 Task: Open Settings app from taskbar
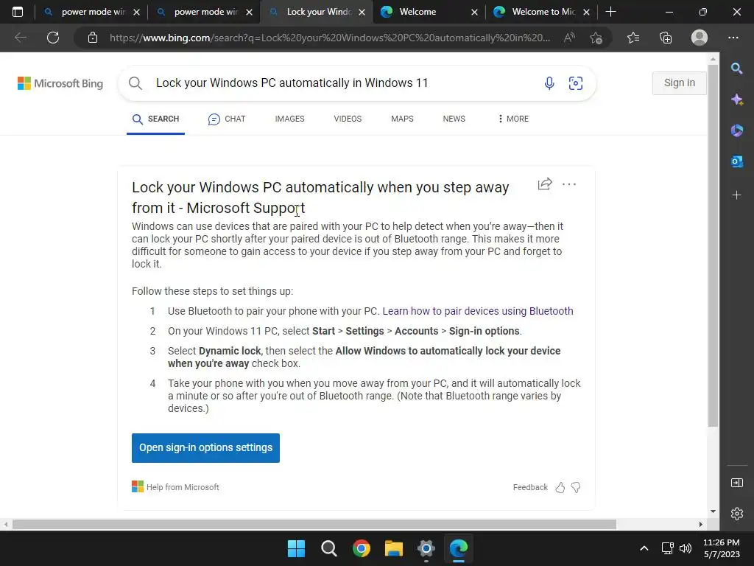[426, 548]
